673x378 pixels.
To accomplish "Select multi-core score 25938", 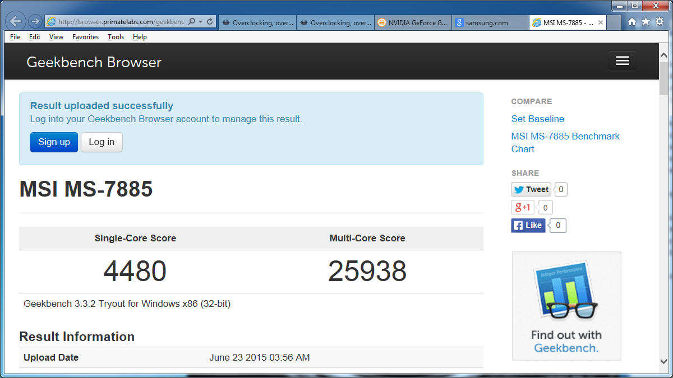I will pyautogui.click(x=367, y=272).
